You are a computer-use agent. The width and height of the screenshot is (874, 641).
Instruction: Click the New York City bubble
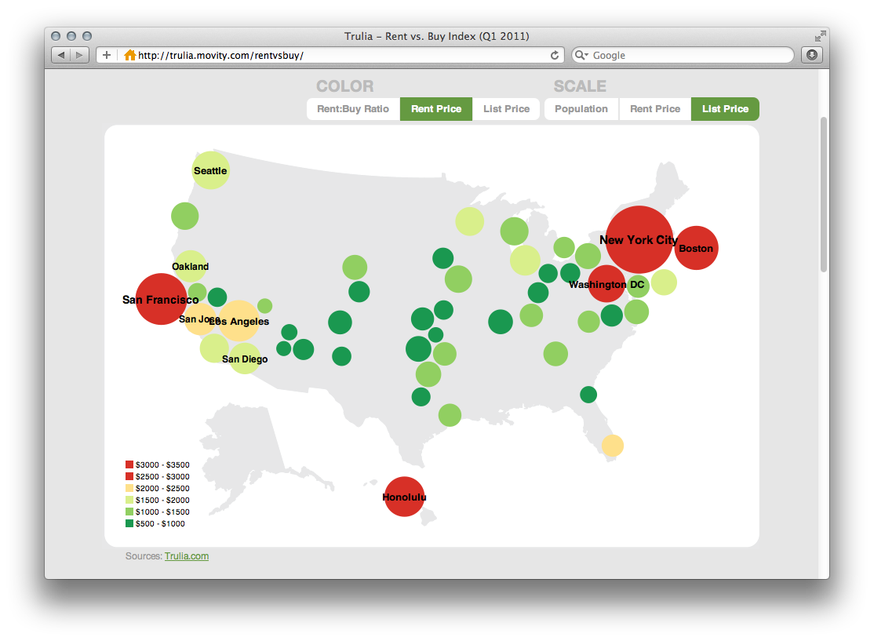pos(639,241)
